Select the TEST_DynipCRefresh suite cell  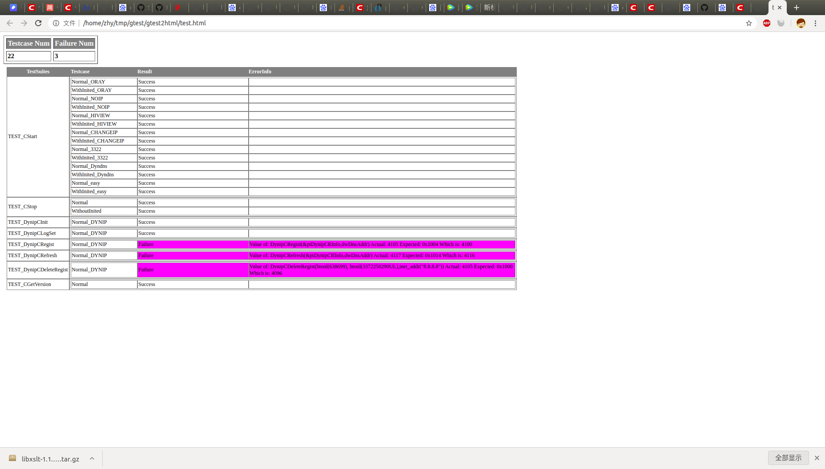click(x=38, y=255)
